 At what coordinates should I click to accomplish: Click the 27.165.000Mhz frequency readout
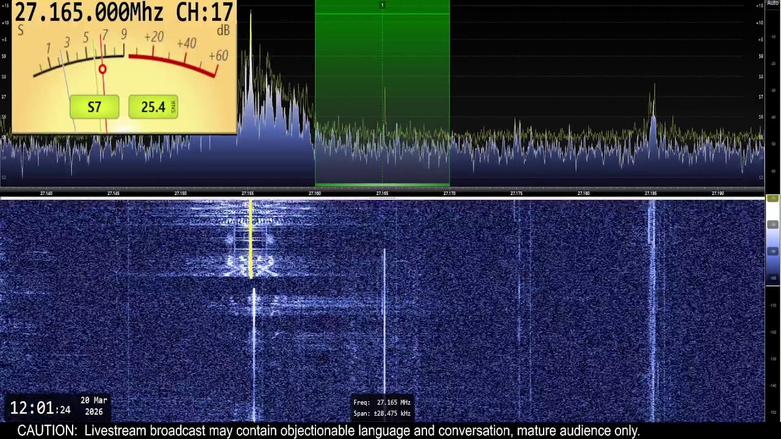pyautogui.click(x=88, y=12)
